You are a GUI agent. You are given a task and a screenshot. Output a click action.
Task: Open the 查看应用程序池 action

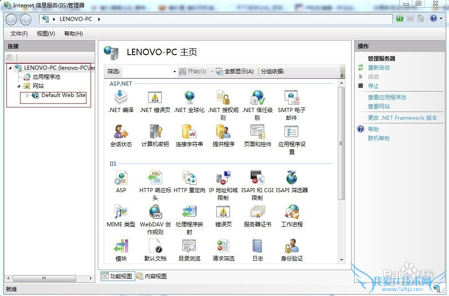click(387, 97)
